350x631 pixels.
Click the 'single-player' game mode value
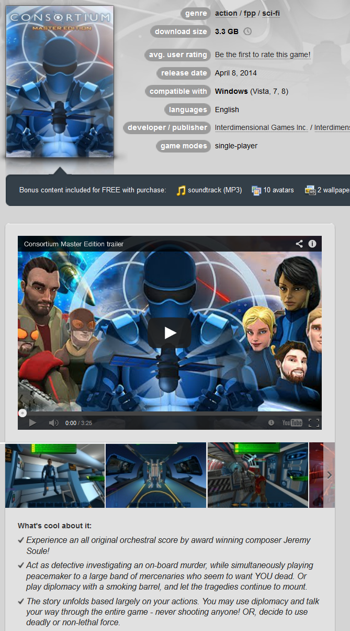tap(236, 146)
